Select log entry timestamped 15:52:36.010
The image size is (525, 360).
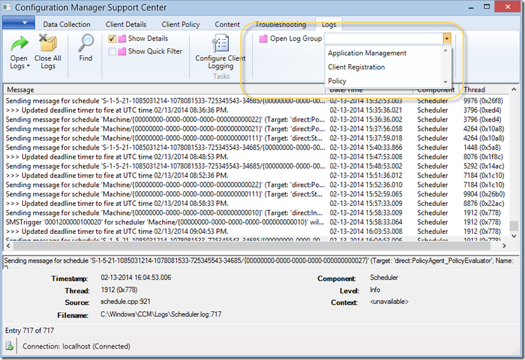tap(256, 185)
